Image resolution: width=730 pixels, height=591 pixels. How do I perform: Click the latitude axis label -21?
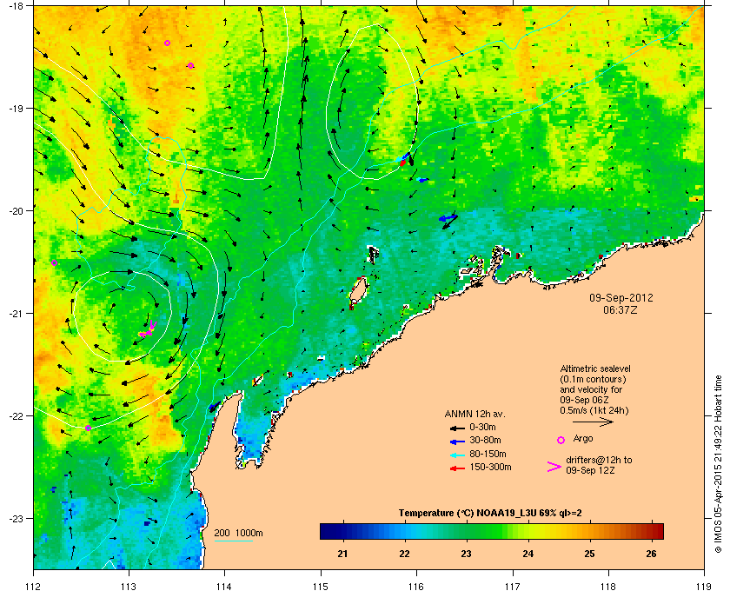click(16, 314)
